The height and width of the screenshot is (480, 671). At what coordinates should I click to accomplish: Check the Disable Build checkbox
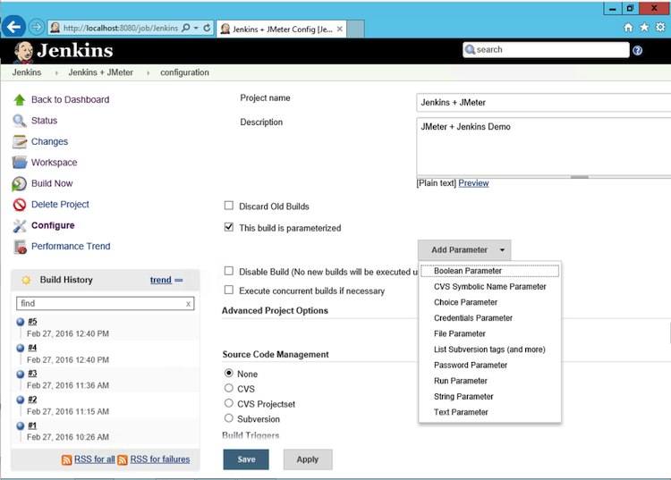click(x=229, y=271)
